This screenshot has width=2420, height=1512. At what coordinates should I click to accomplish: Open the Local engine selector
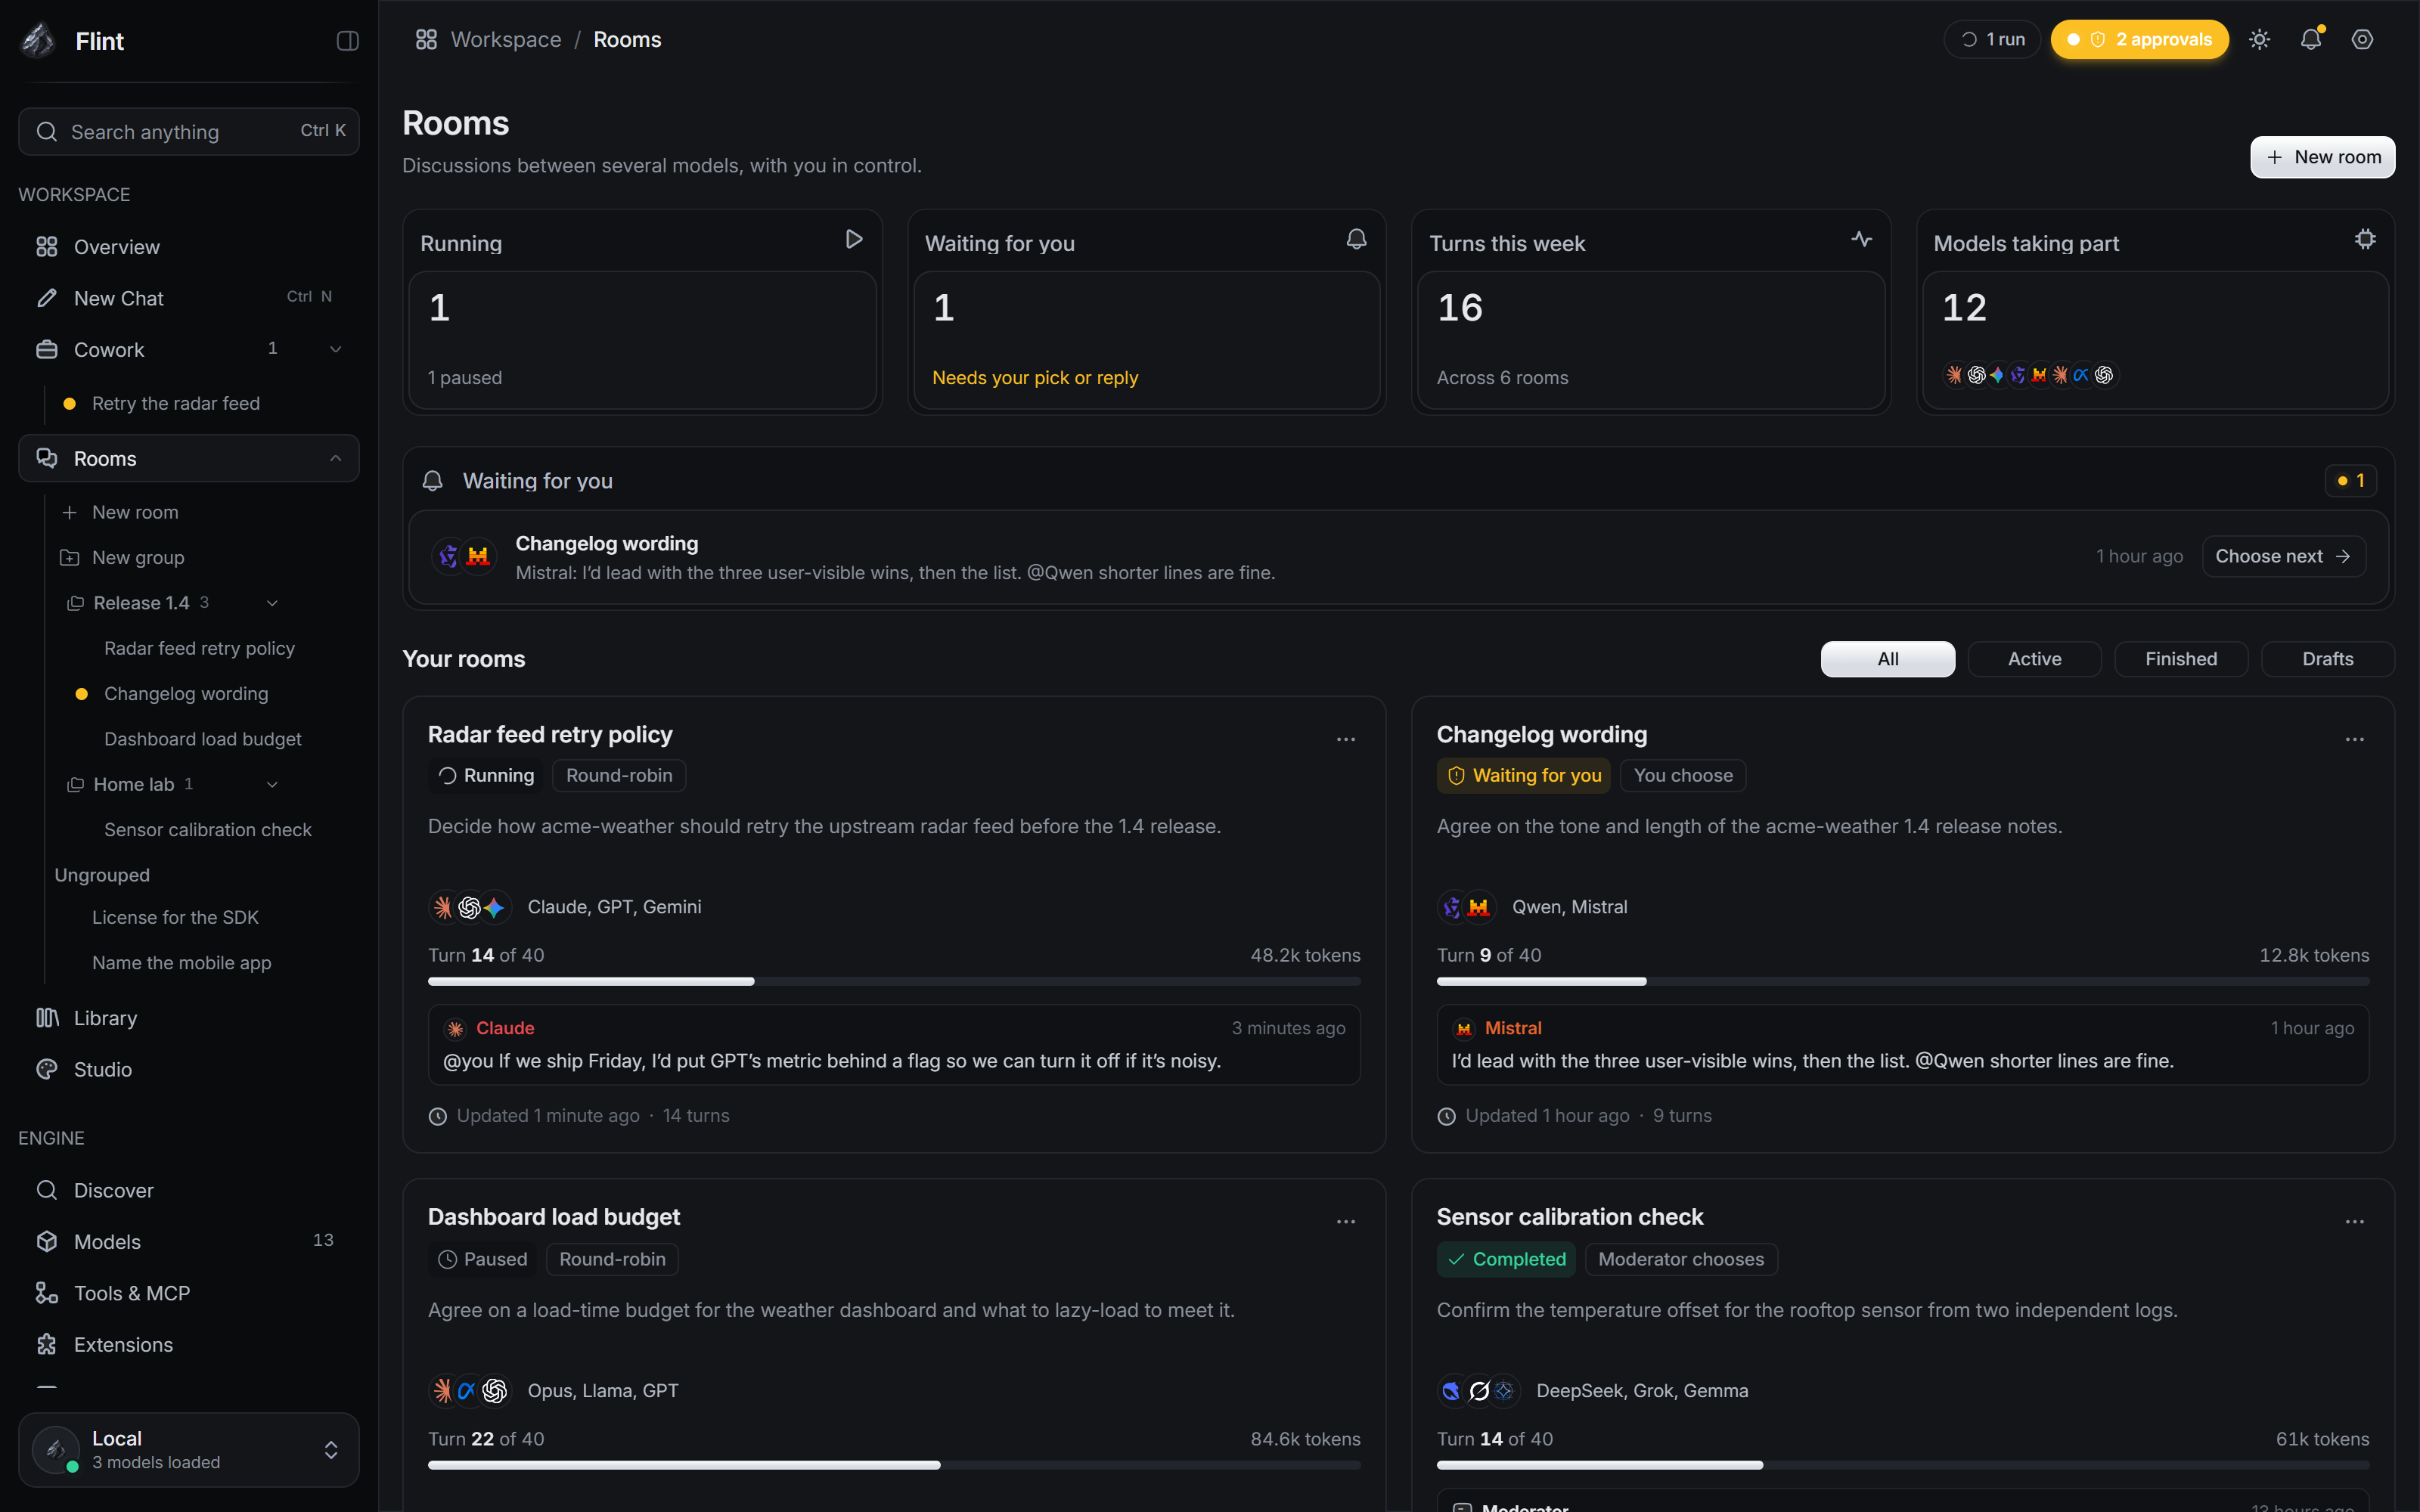(x=189, y=1449)
